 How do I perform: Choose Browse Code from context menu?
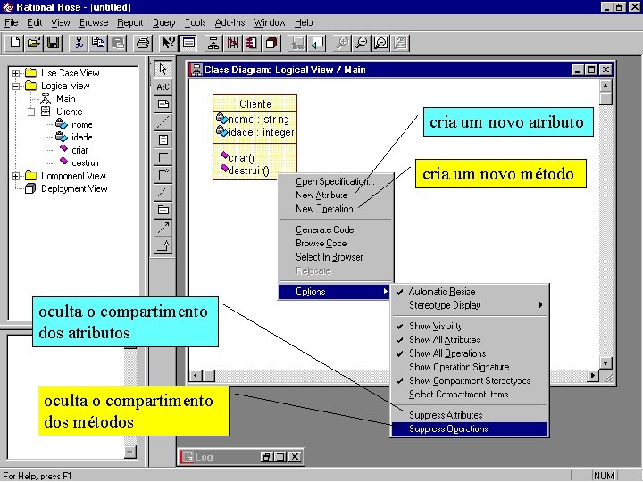[336, 243]
